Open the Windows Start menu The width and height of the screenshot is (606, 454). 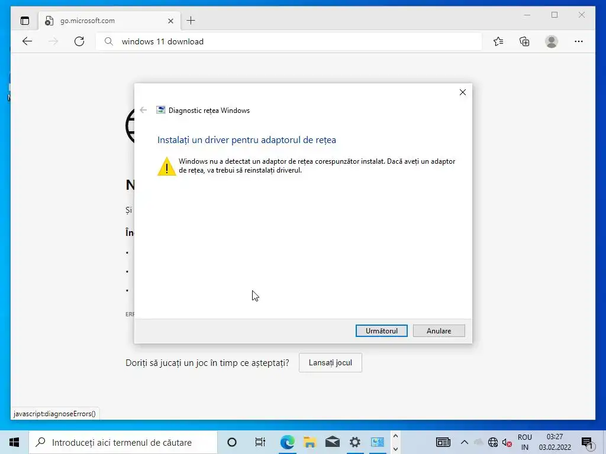(x=14, y=442)
